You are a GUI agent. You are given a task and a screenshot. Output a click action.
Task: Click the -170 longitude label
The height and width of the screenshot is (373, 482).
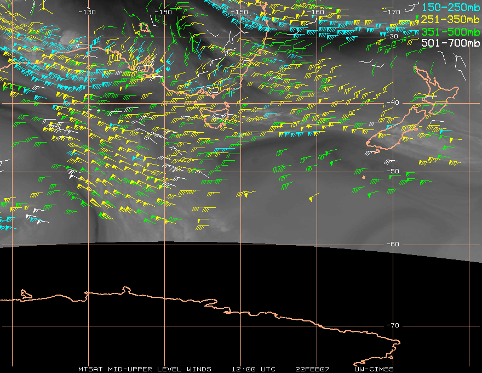tap(393, 12)
